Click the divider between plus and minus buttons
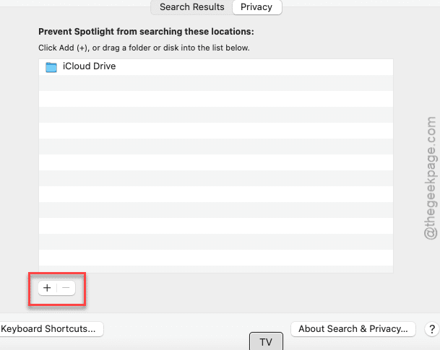 pyautogui.click(x=56, y=288)
